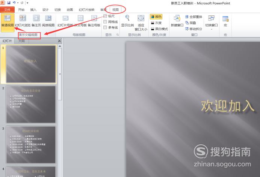Switch to the 大纲 outline pane tab
The height and width of the screenshot is (177, 260).
point(21,41)
